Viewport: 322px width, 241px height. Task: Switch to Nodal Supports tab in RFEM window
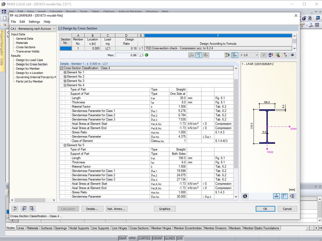(x=79, y=228)
